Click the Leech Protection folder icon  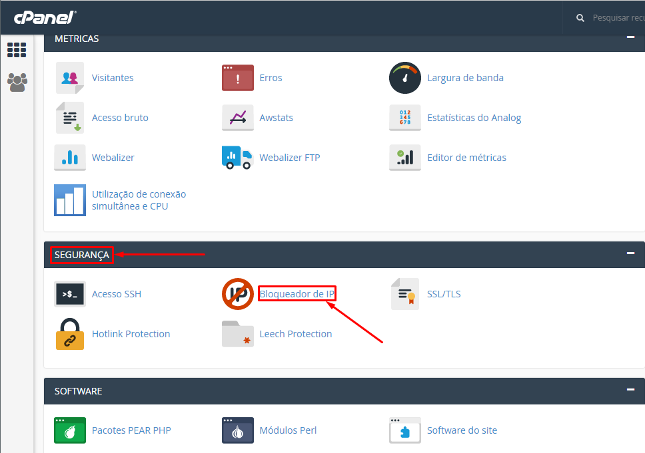tap(238, 333)
